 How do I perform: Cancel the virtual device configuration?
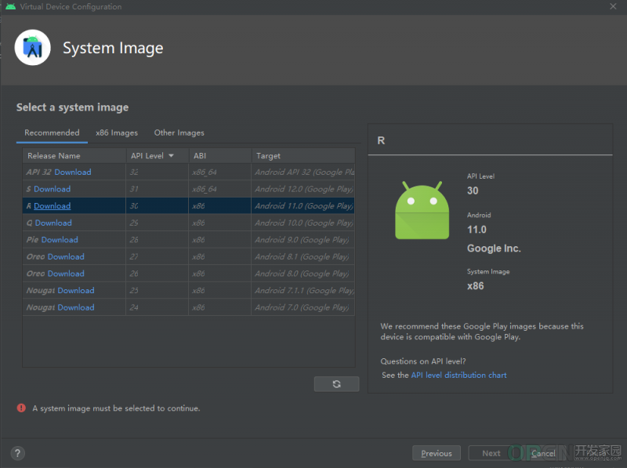coord(543,453)
